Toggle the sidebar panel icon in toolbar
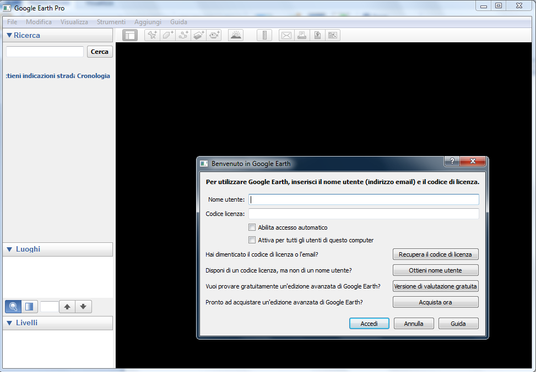Screen dimensions: 536x372 coord(130,35)
